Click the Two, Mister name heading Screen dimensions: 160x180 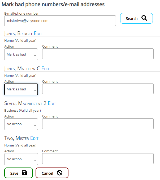coord(16,138)
